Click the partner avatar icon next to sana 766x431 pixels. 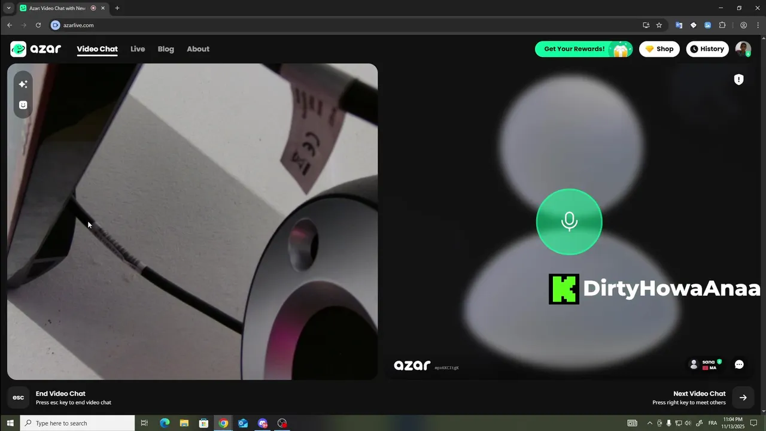[694, 365]
